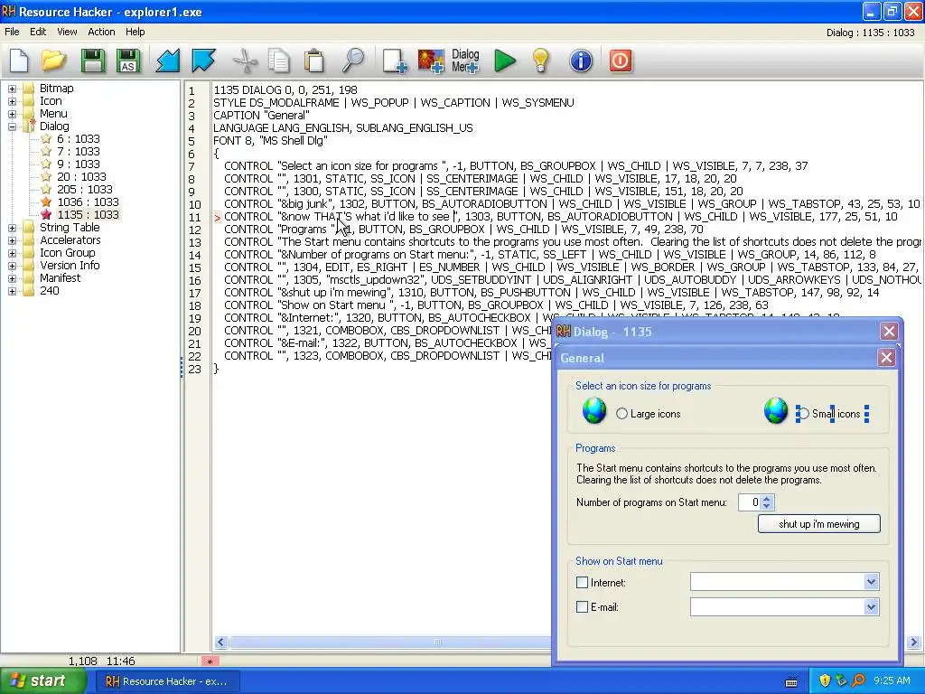Click the number of programs edit field

pyautogui.click(x=749, y=502)
